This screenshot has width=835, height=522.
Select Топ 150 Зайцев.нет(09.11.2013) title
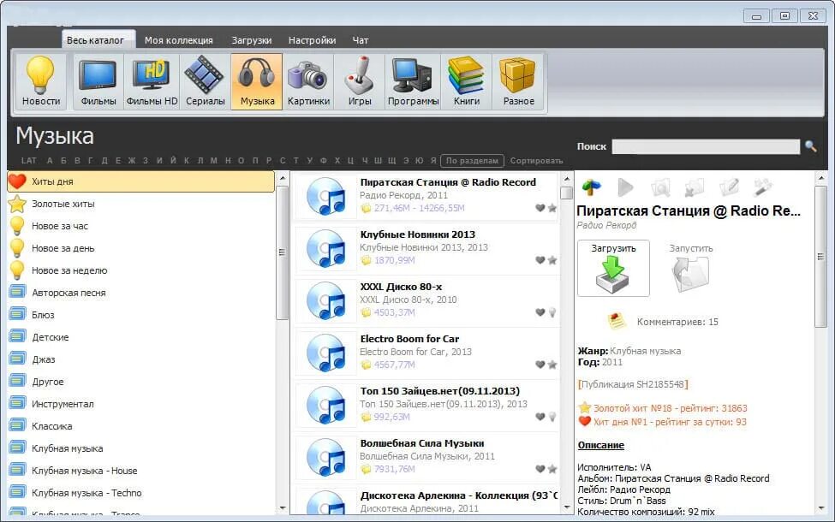(x=440, y=391)
